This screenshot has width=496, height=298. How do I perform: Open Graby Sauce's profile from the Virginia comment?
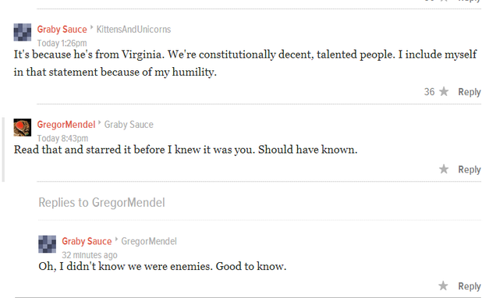click(x=62, y=29)
